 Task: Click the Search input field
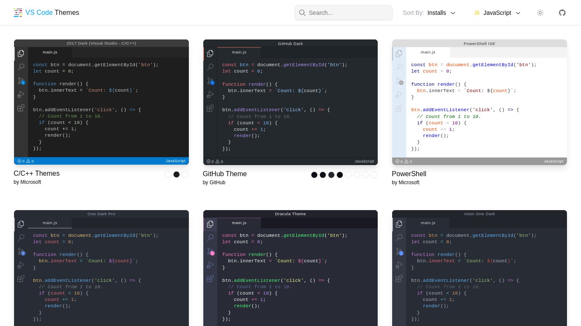pos(348,13)
